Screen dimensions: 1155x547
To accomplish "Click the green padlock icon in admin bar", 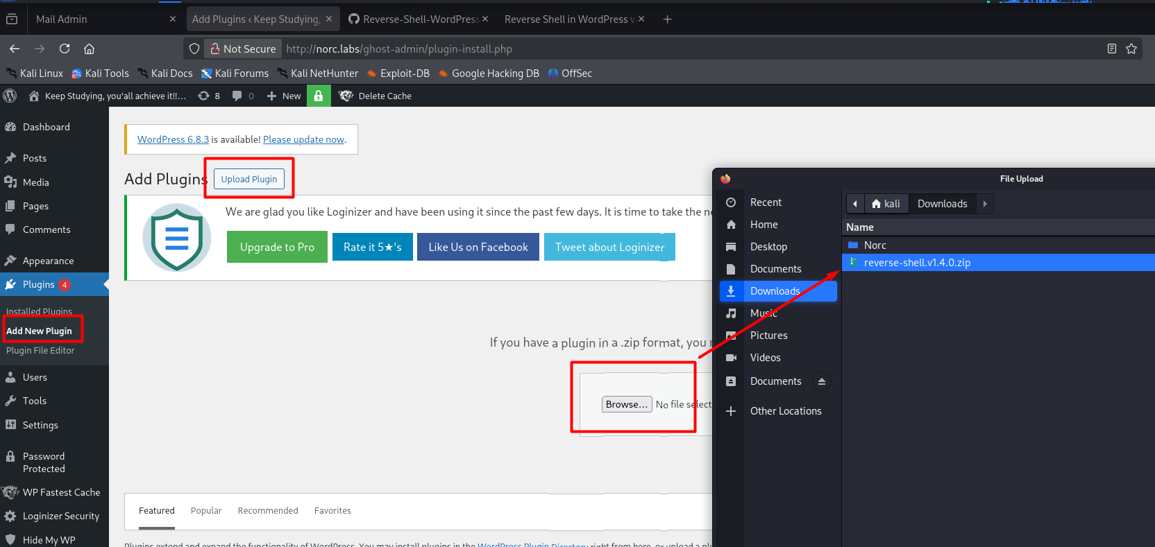I will 319,96.
